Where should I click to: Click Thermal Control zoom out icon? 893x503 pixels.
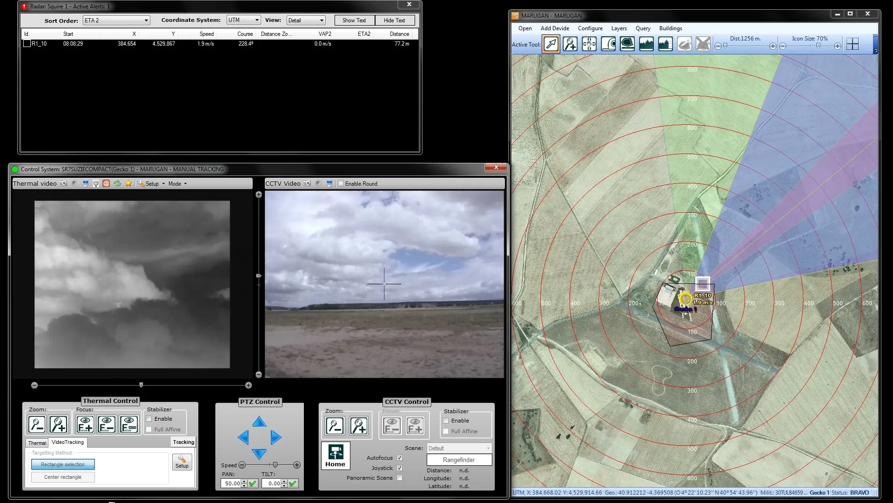37,424
